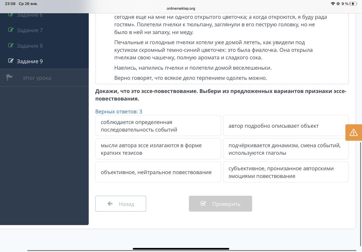Tap the battery charging icon
Image resolution: width=362 pixels, height=252 pixels.
(353, 4)
